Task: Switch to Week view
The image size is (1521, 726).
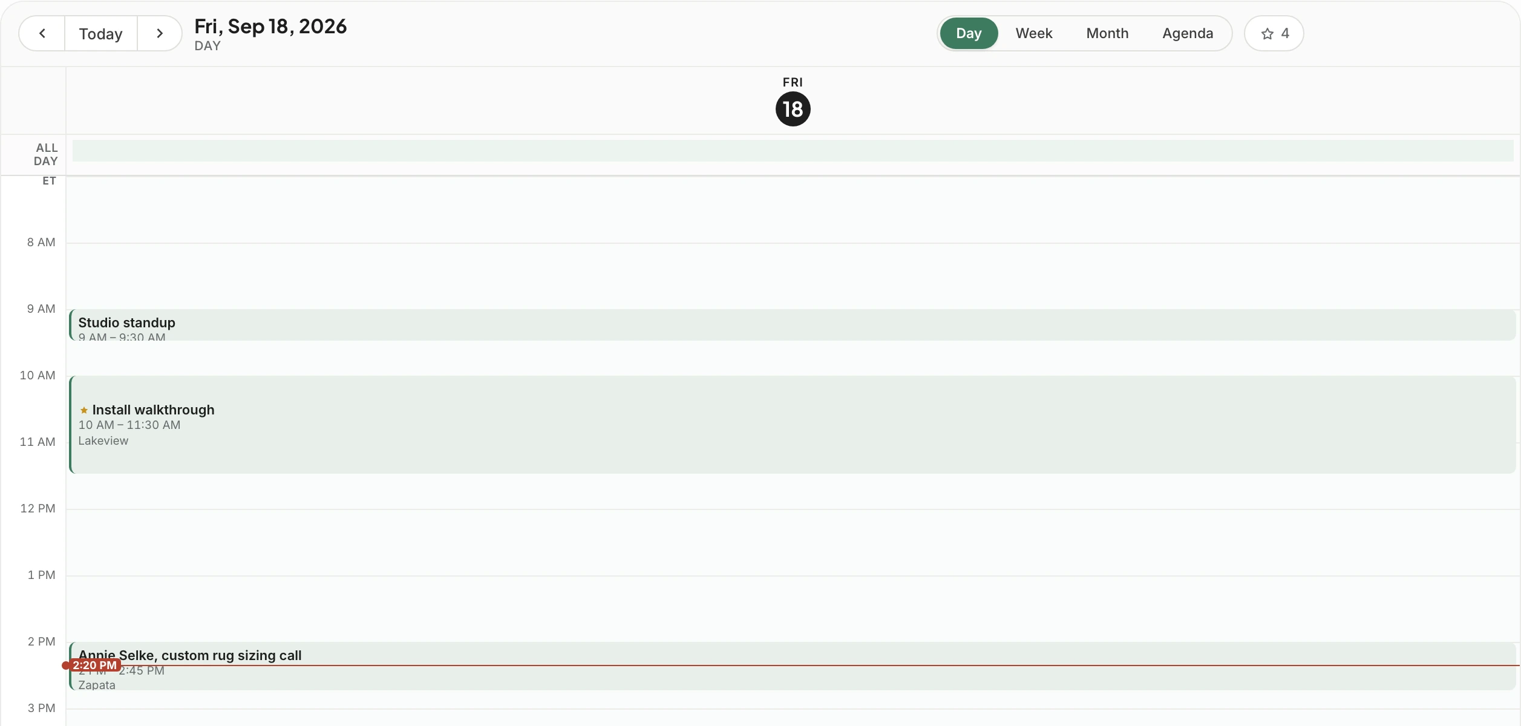Action: pos(1034,33)
